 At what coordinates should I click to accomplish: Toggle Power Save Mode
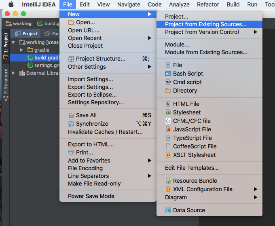click(x=91, y=196)
